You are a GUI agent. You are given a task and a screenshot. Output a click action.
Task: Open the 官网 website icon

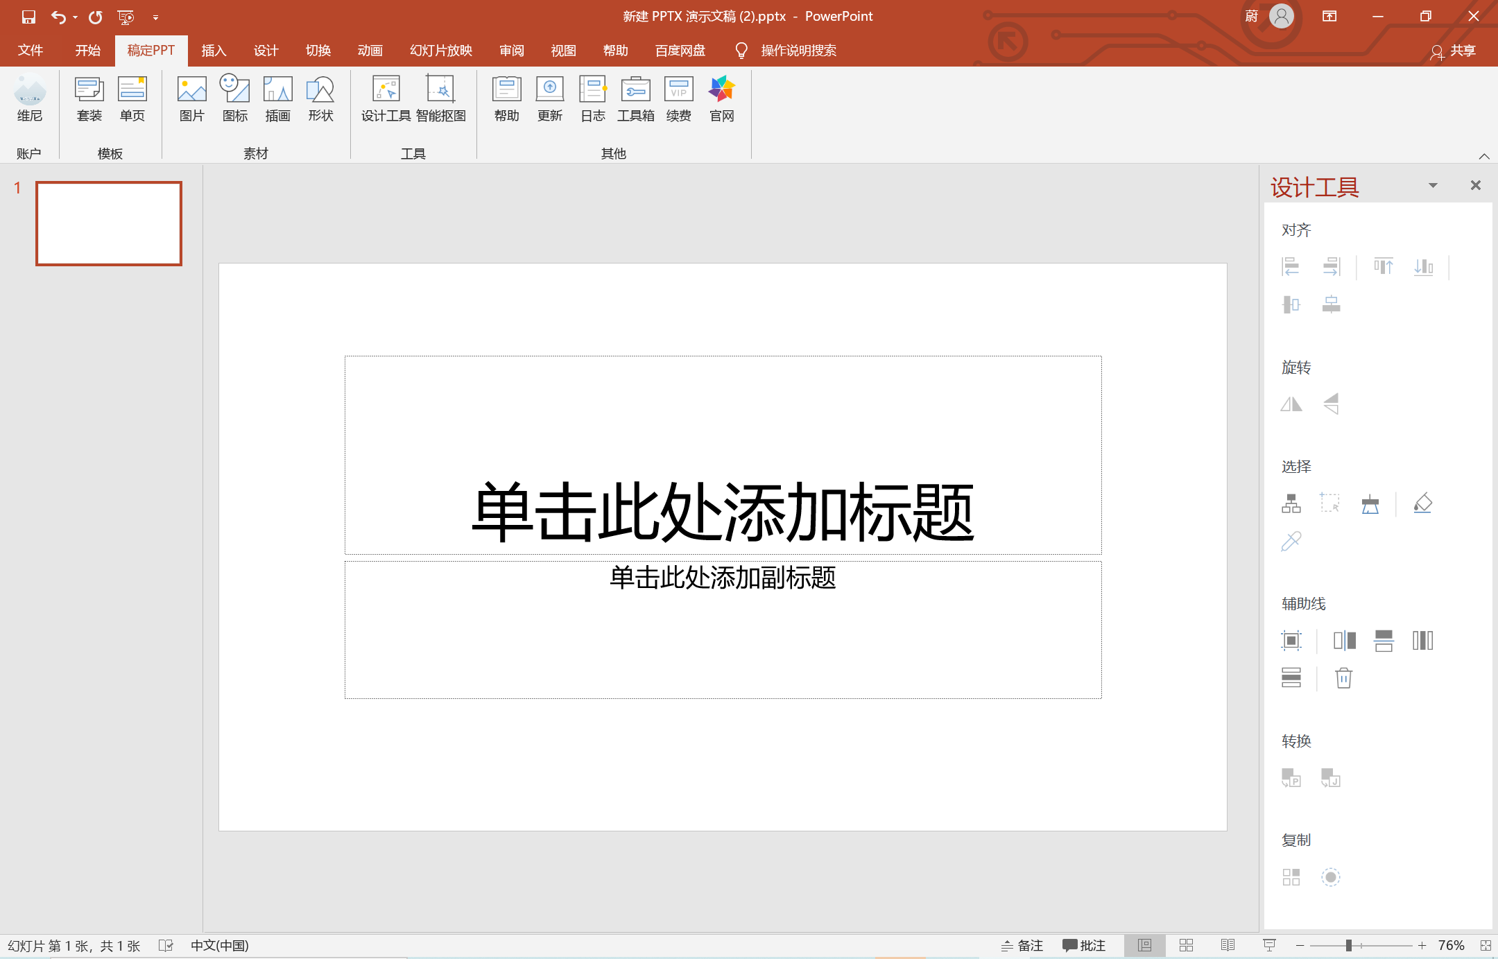(722, 99)
